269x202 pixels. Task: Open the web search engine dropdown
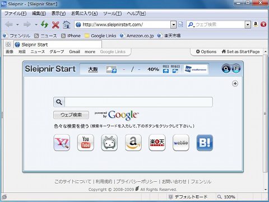248,25
